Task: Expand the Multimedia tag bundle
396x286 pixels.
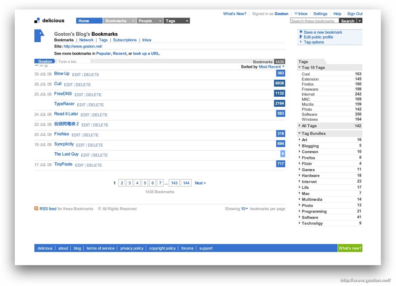Action: [x=300, y=199]
